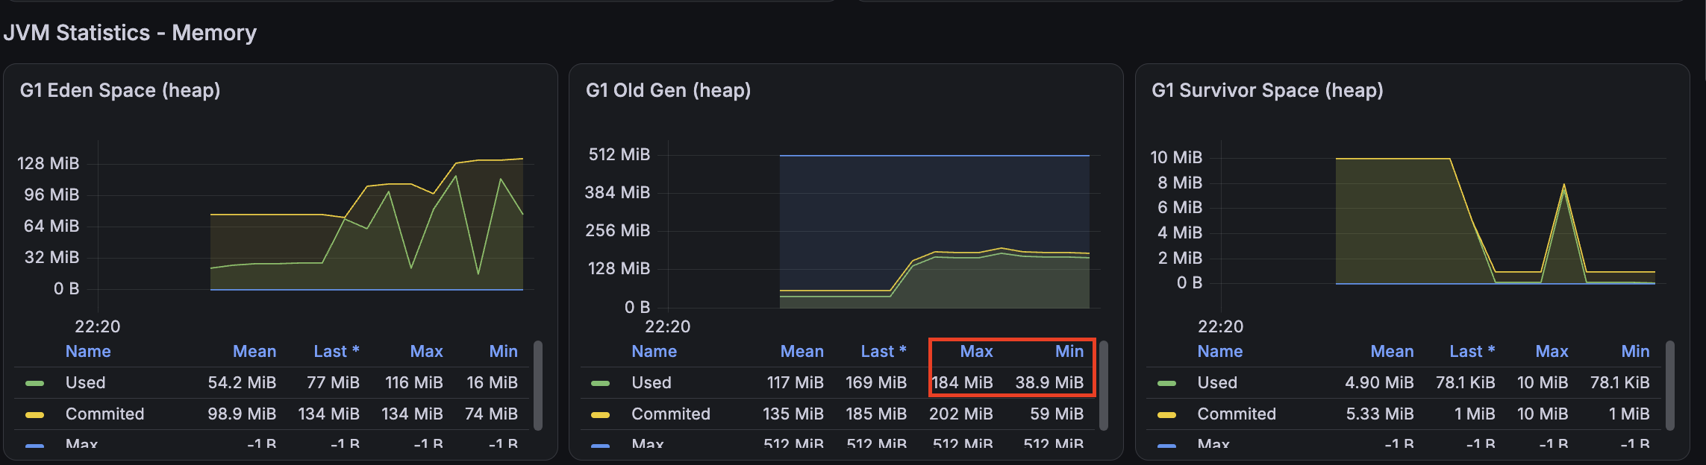This screenshot has width=1706, height=465.
Task: Open the G1 Survivor Space (heap) panel title menu
Action: [x=1267, y=90]
